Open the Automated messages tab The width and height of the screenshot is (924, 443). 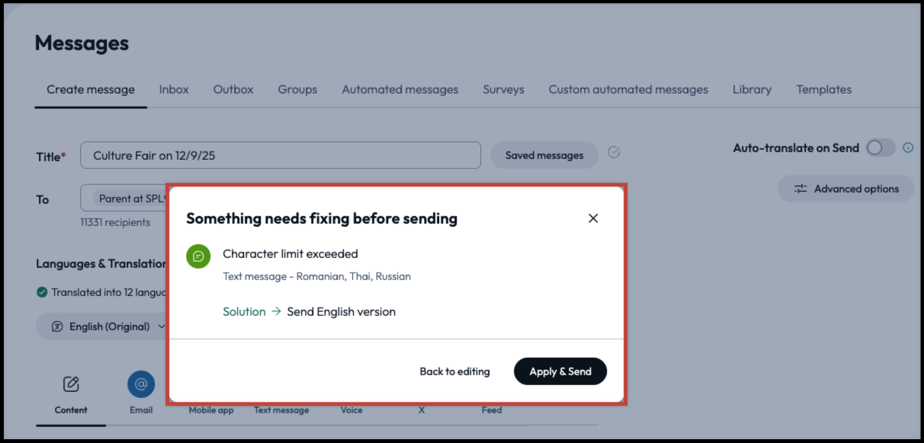(x=399, y=89)
